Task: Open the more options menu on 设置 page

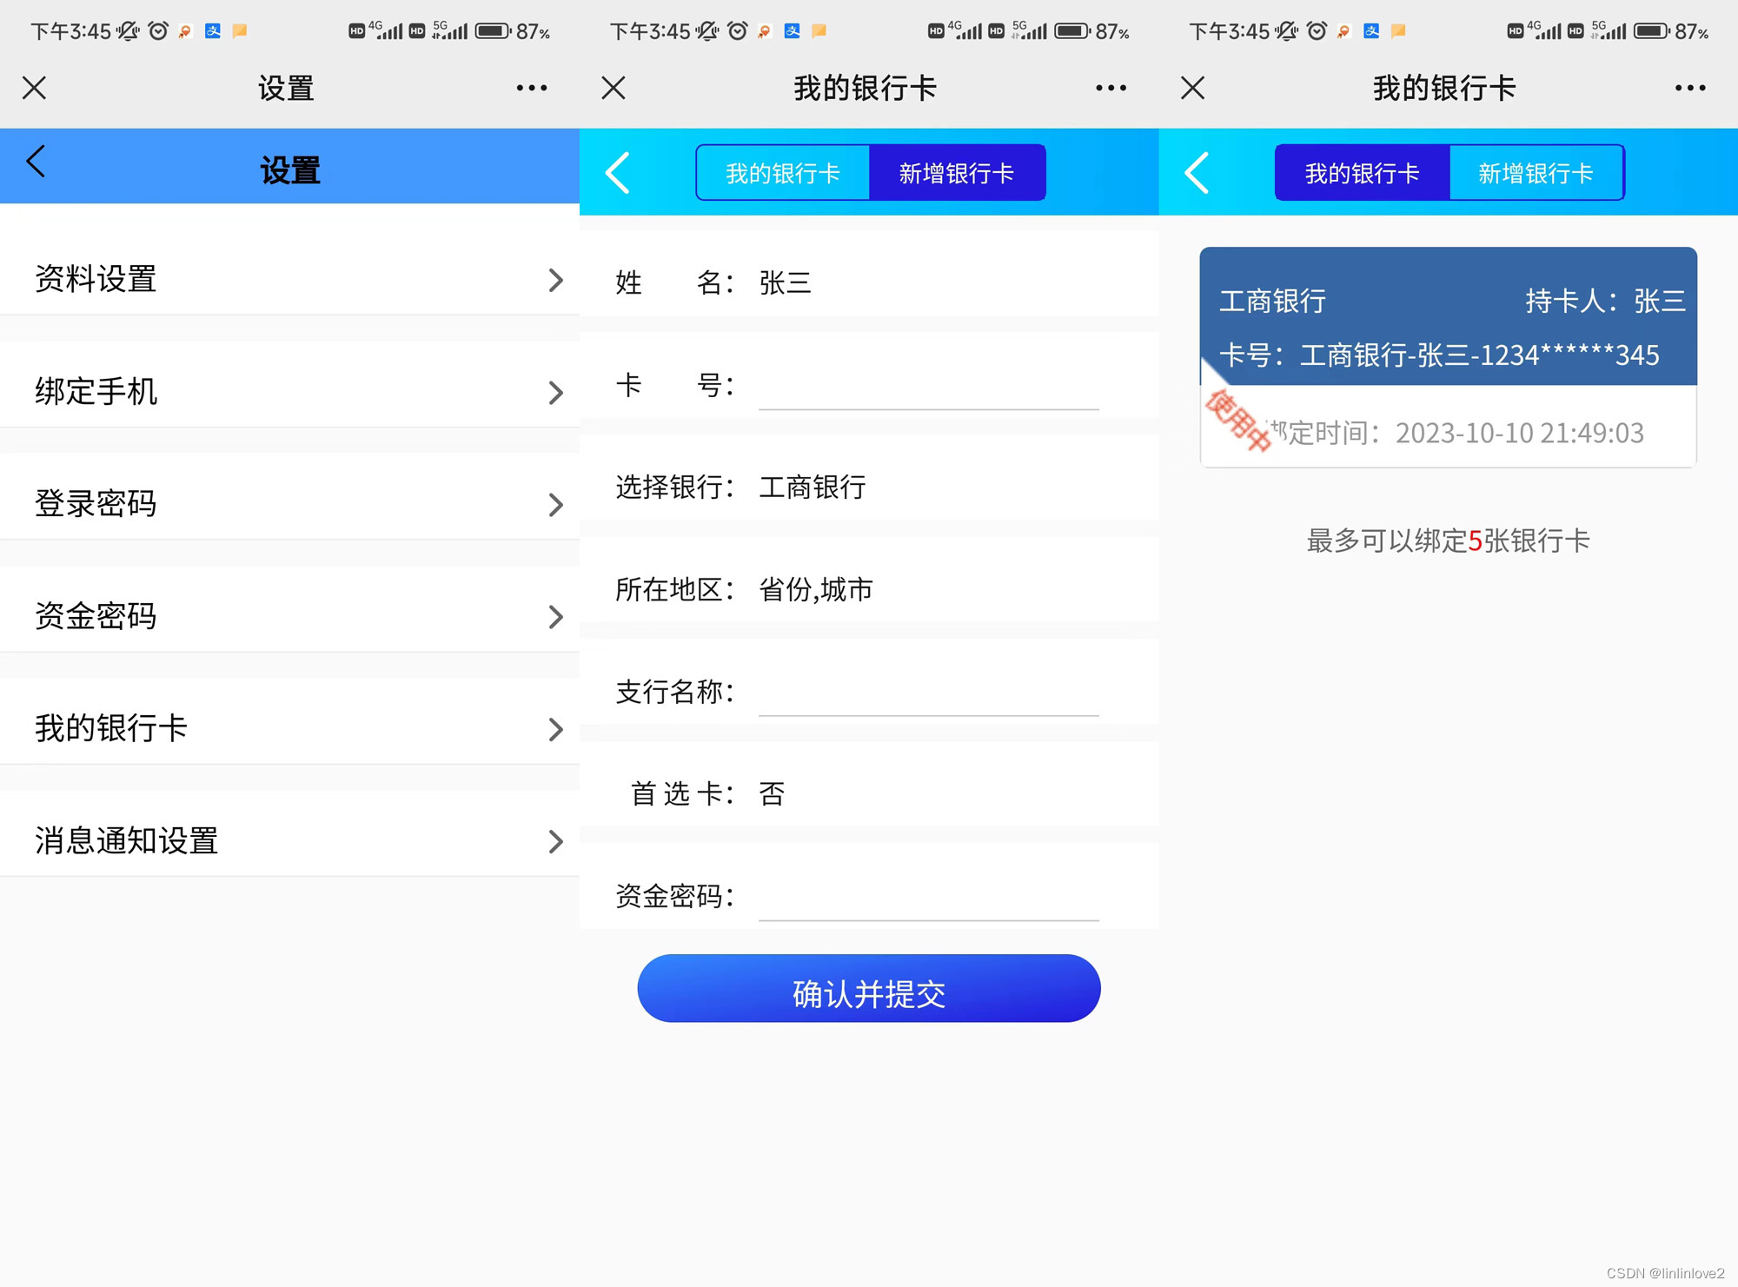Action: click(x=532, y=87)
